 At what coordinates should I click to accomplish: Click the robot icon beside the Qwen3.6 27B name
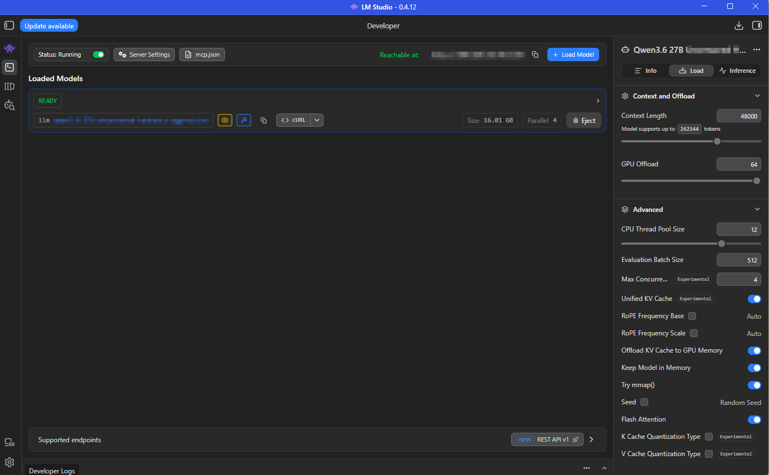(x=625, y=50)
